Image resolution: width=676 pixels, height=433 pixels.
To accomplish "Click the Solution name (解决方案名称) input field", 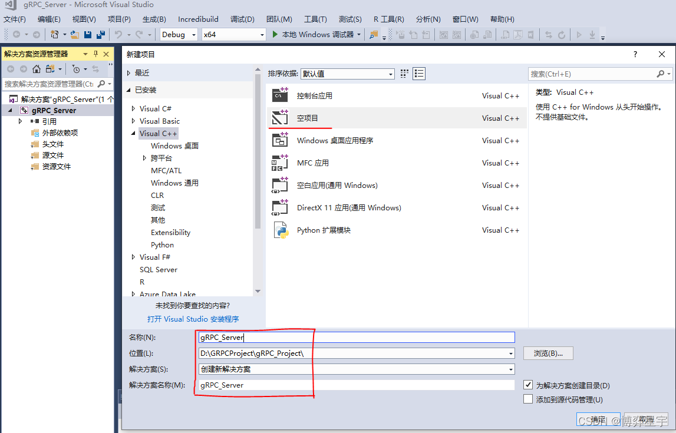I will [x=357, y=385].
